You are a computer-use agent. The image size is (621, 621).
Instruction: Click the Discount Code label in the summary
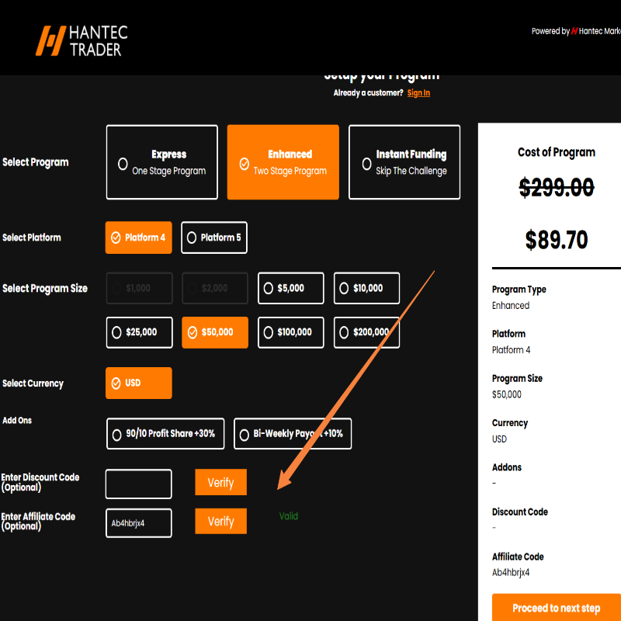point(519,512)
